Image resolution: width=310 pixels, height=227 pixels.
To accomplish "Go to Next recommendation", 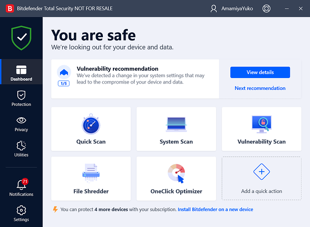I will [260, 88].
